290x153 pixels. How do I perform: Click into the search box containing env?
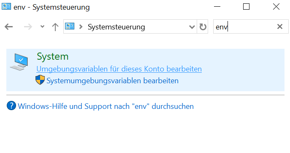click(244, 27)
